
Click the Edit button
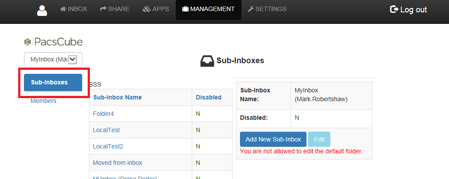coord(319,139)
